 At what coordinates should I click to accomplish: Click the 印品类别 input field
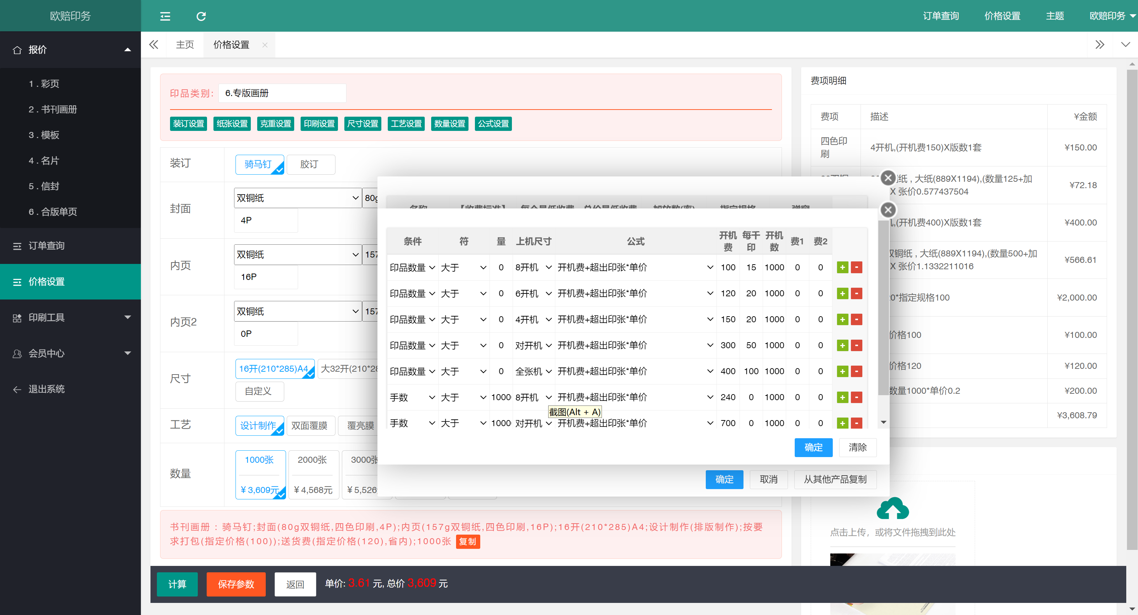[282, 93]
